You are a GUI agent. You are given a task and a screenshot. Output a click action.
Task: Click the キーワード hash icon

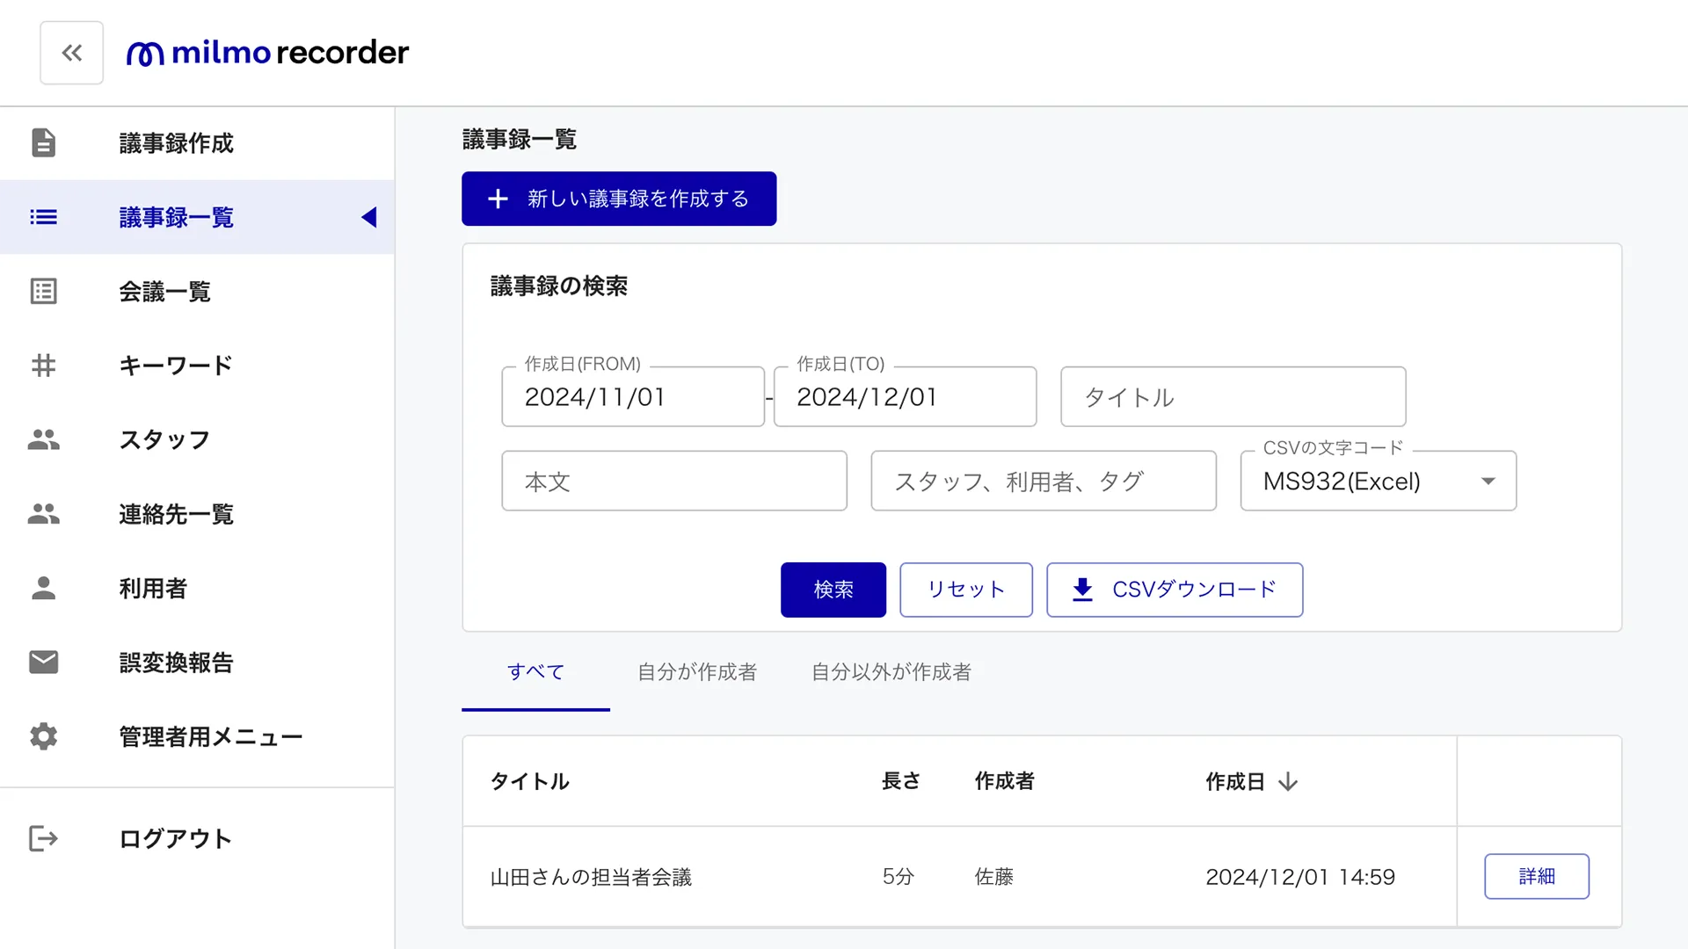pos(43,365)
